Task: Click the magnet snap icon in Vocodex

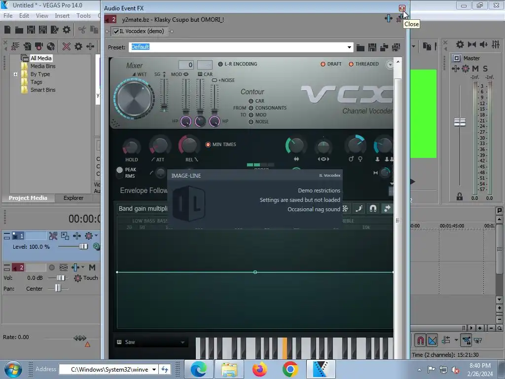Action: coord(373,209)
